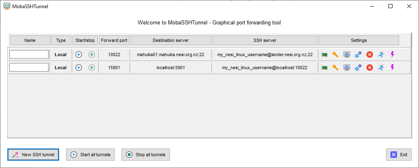Close the MobaSSHTunnel window
419x168 pixels.
[x=409, y=7]
